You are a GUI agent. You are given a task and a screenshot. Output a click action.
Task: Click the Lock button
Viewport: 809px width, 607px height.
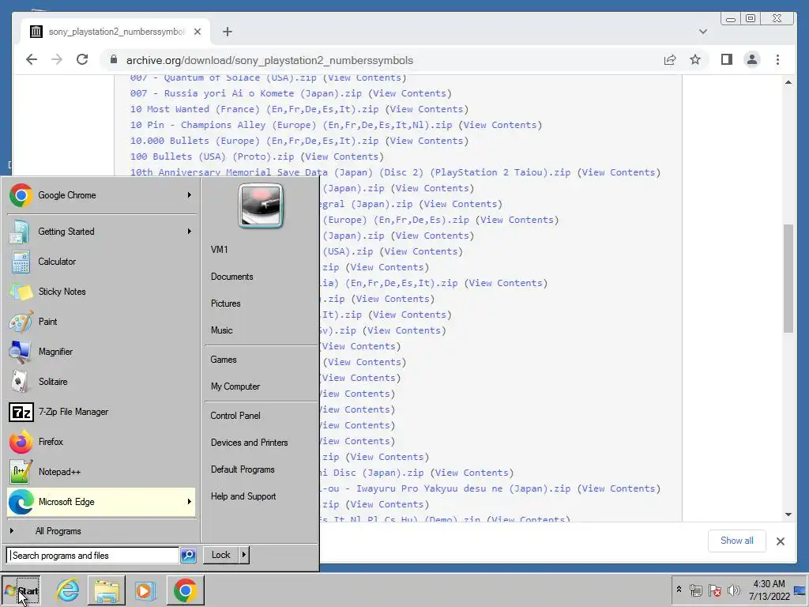221,555
